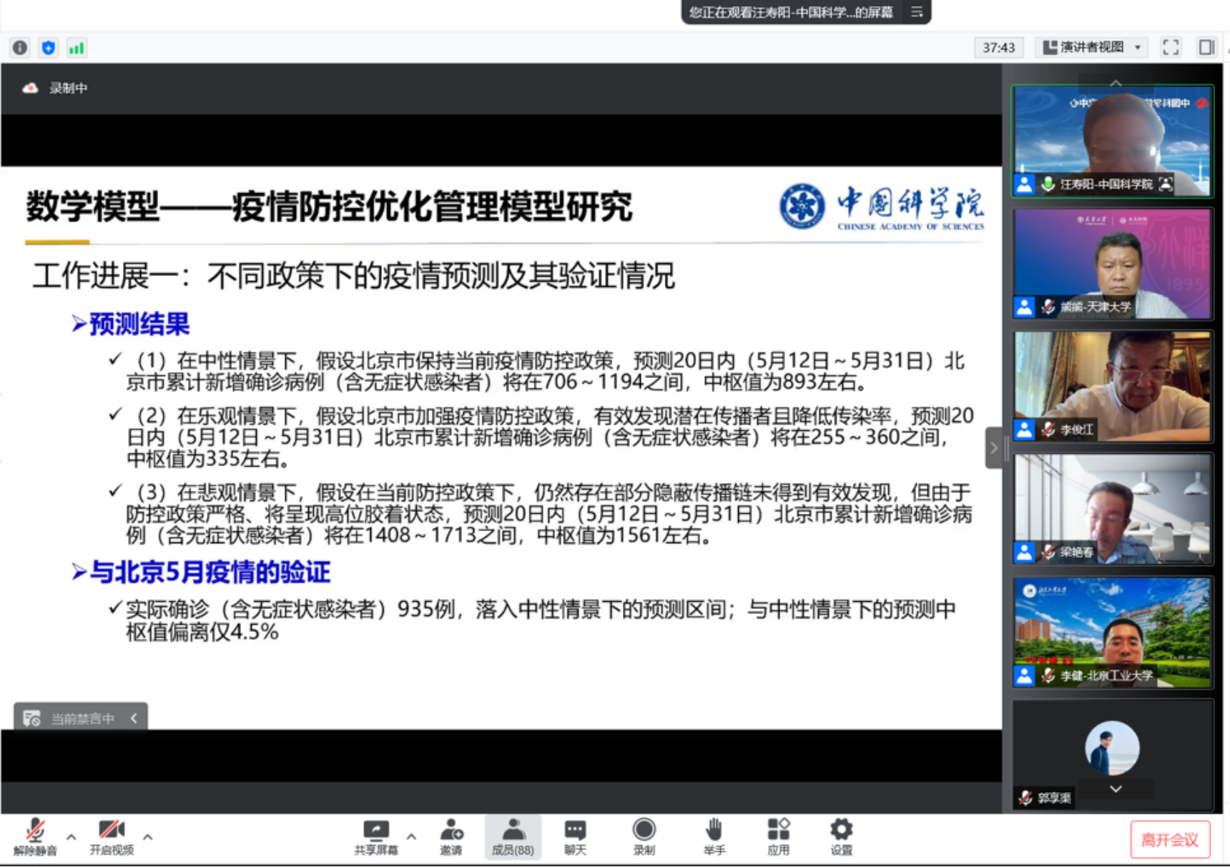Screen dimensions: 1230x867
Task: Open the invite participants icon
Action: (451, 836)
